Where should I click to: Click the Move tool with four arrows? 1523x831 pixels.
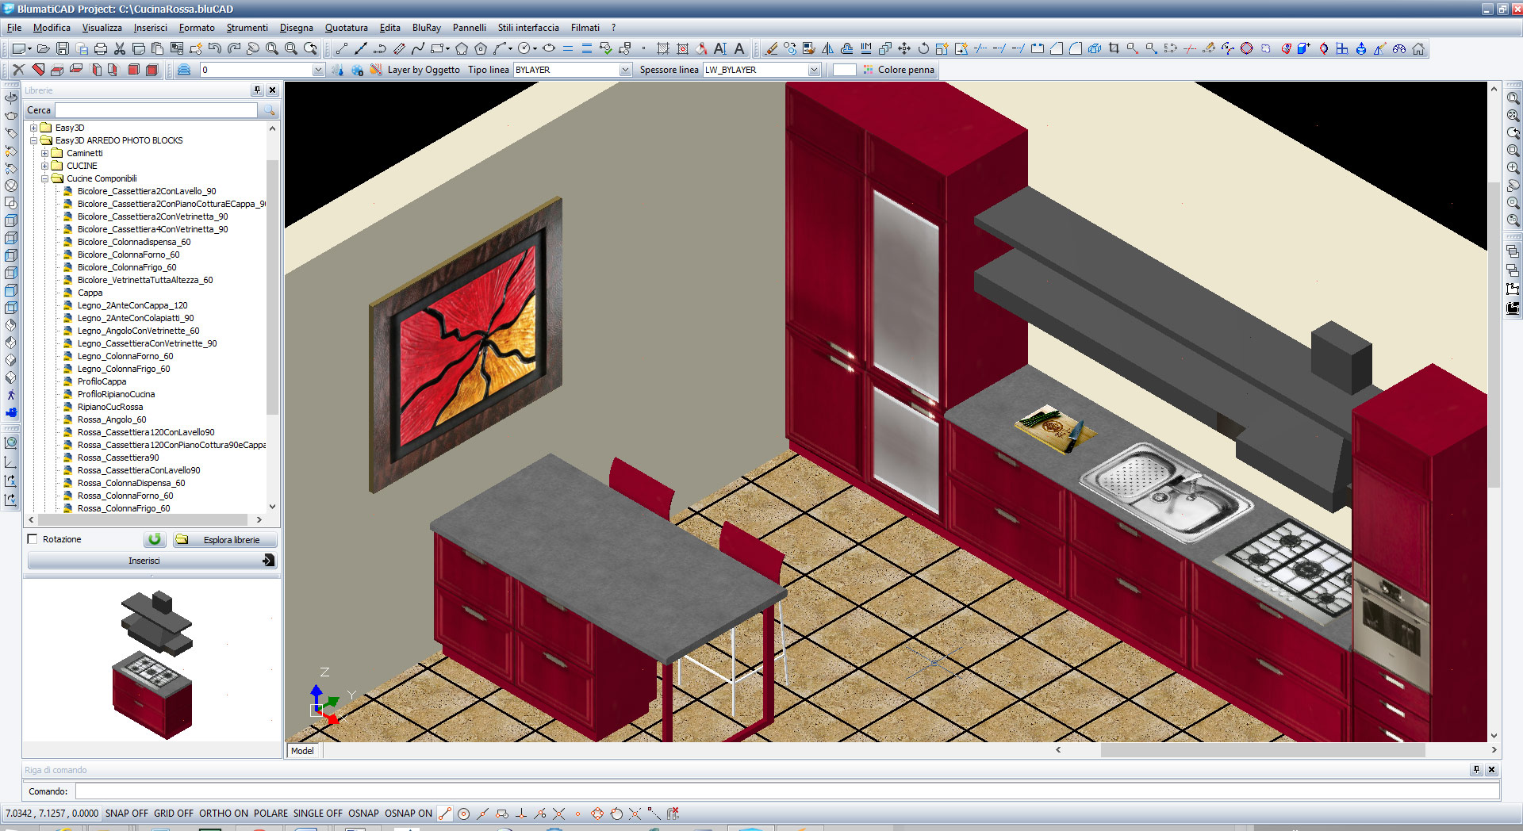coord(904,49)
